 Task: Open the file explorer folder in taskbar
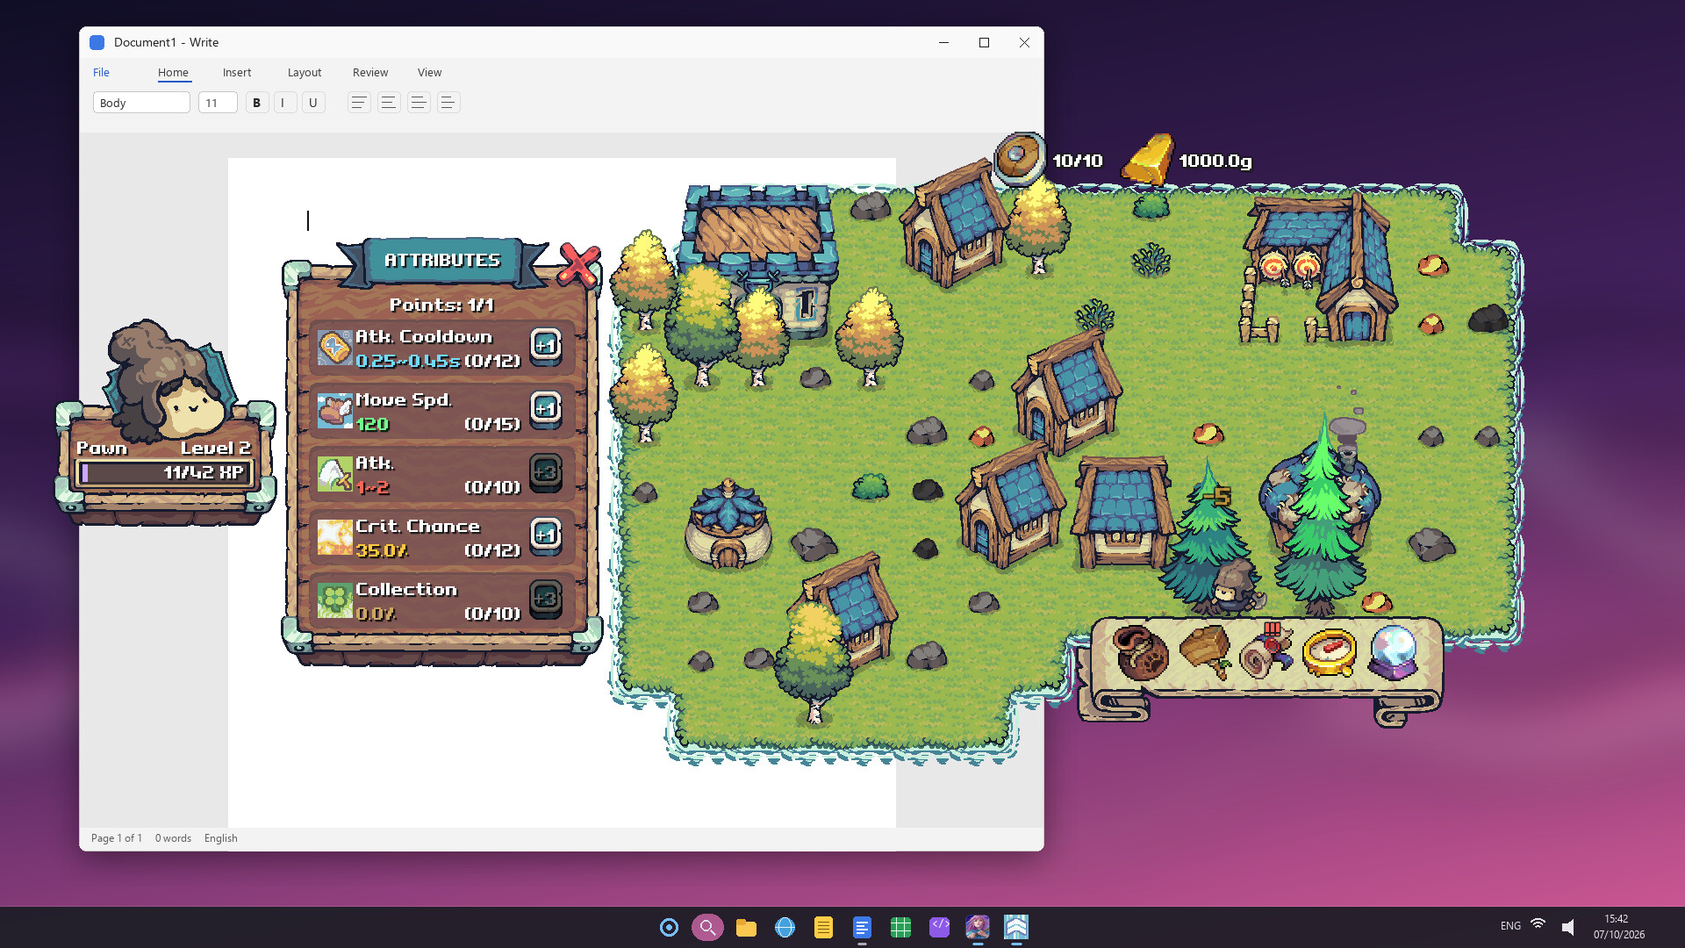(x=746, y=927)
